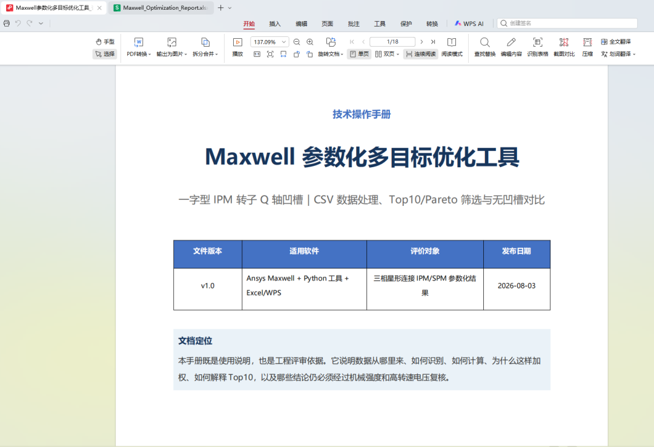Open the 137.09% zoom level dropdown

(283, 42)
